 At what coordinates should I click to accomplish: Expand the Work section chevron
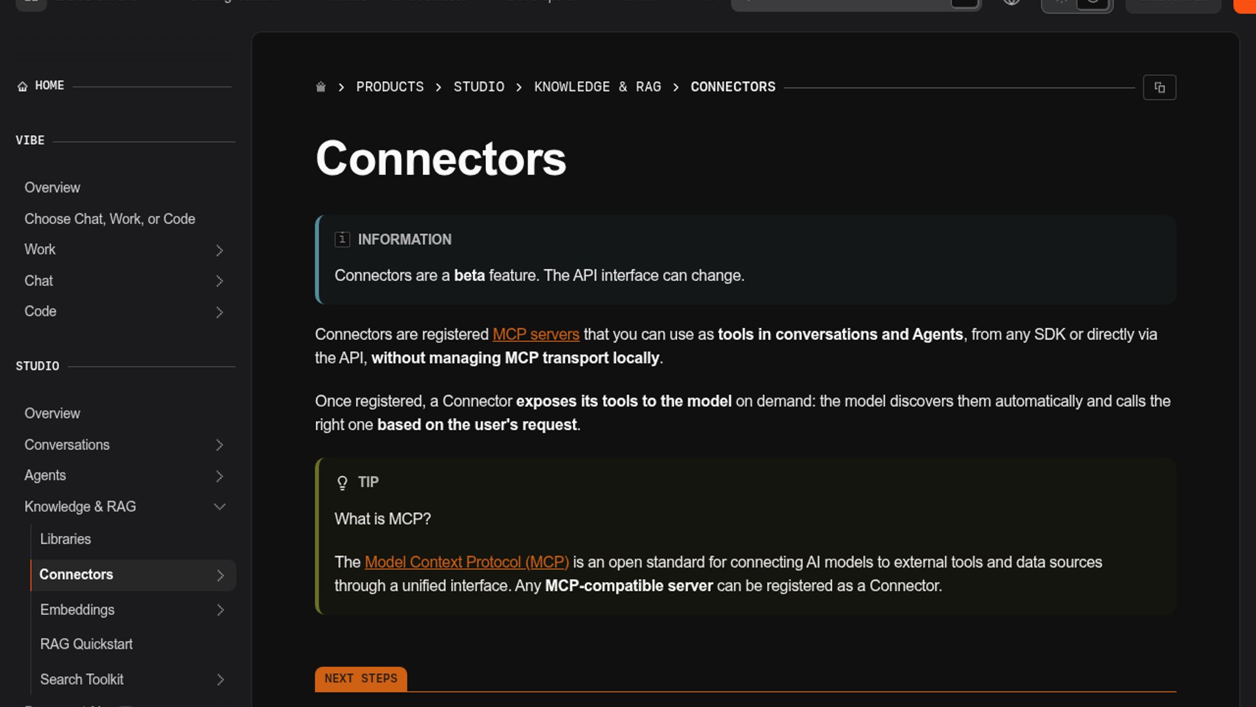[x=220, y=250]
